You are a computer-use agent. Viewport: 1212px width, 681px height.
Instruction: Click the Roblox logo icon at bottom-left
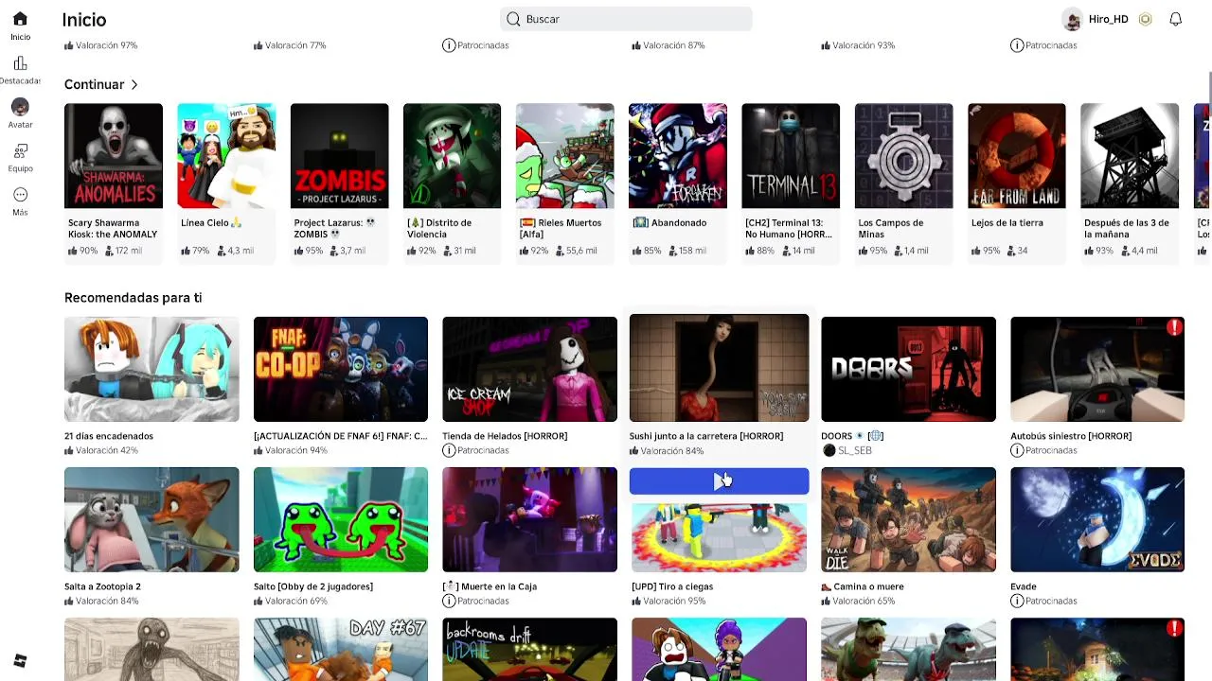coord(20,660)
